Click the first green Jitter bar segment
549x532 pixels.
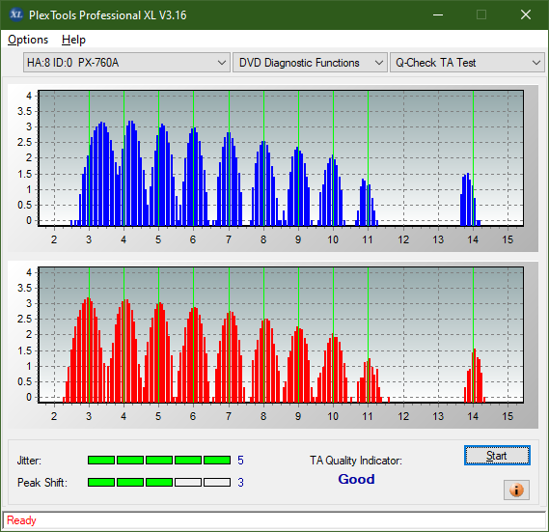click(x=101, y=460)
